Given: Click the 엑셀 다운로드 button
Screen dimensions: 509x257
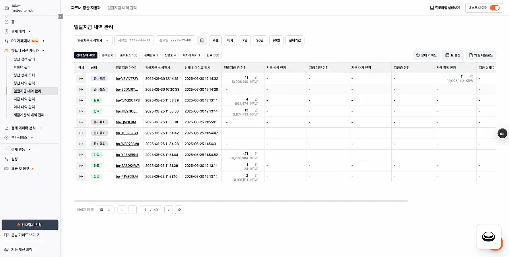Looking at the screenshot, I should [x=481, y=55].
